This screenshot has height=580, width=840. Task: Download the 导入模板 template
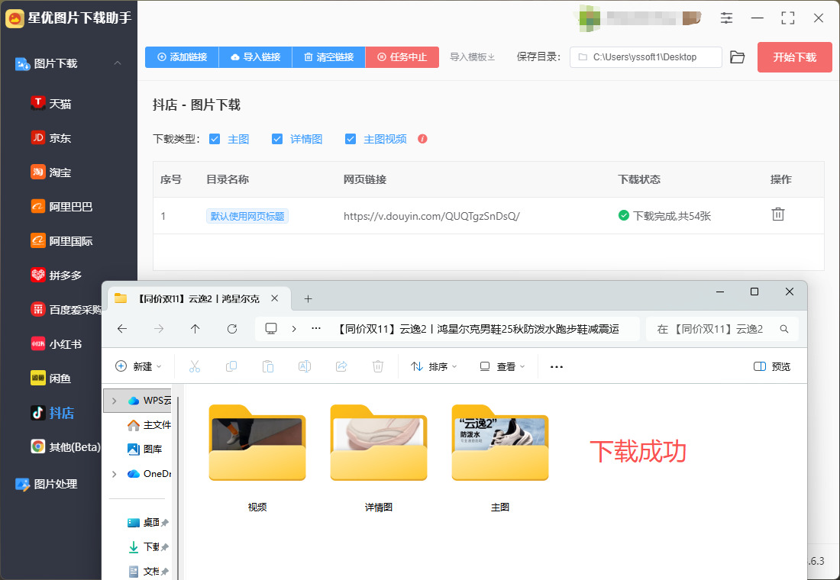[x=472, y=56]
